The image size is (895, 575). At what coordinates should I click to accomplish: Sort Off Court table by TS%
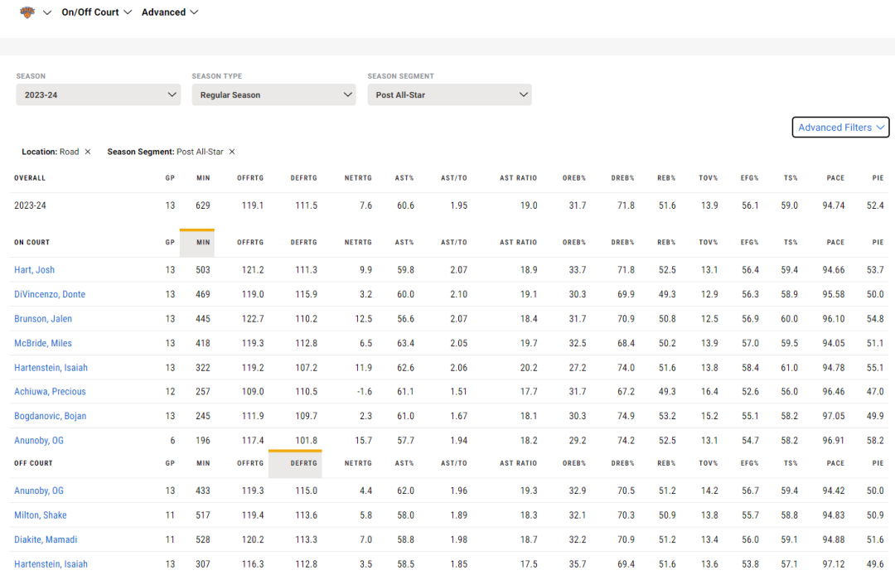pos(791,463)
